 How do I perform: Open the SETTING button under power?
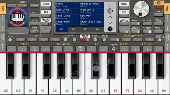pyautogui.click(x=159, y=15)
